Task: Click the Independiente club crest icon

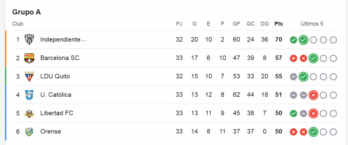Action: click(29, 39)
